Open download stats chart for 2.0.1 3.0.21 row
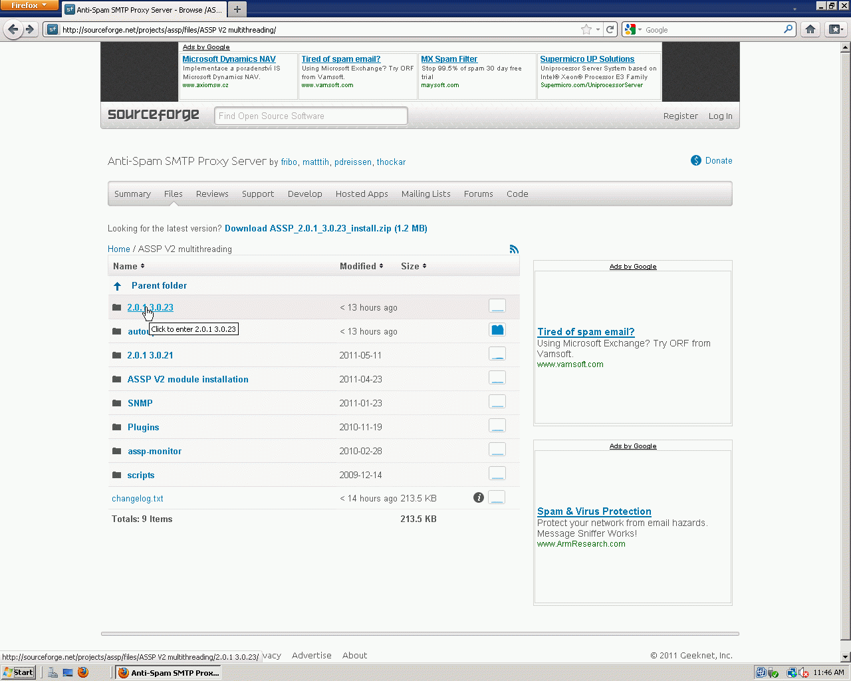 497,354
